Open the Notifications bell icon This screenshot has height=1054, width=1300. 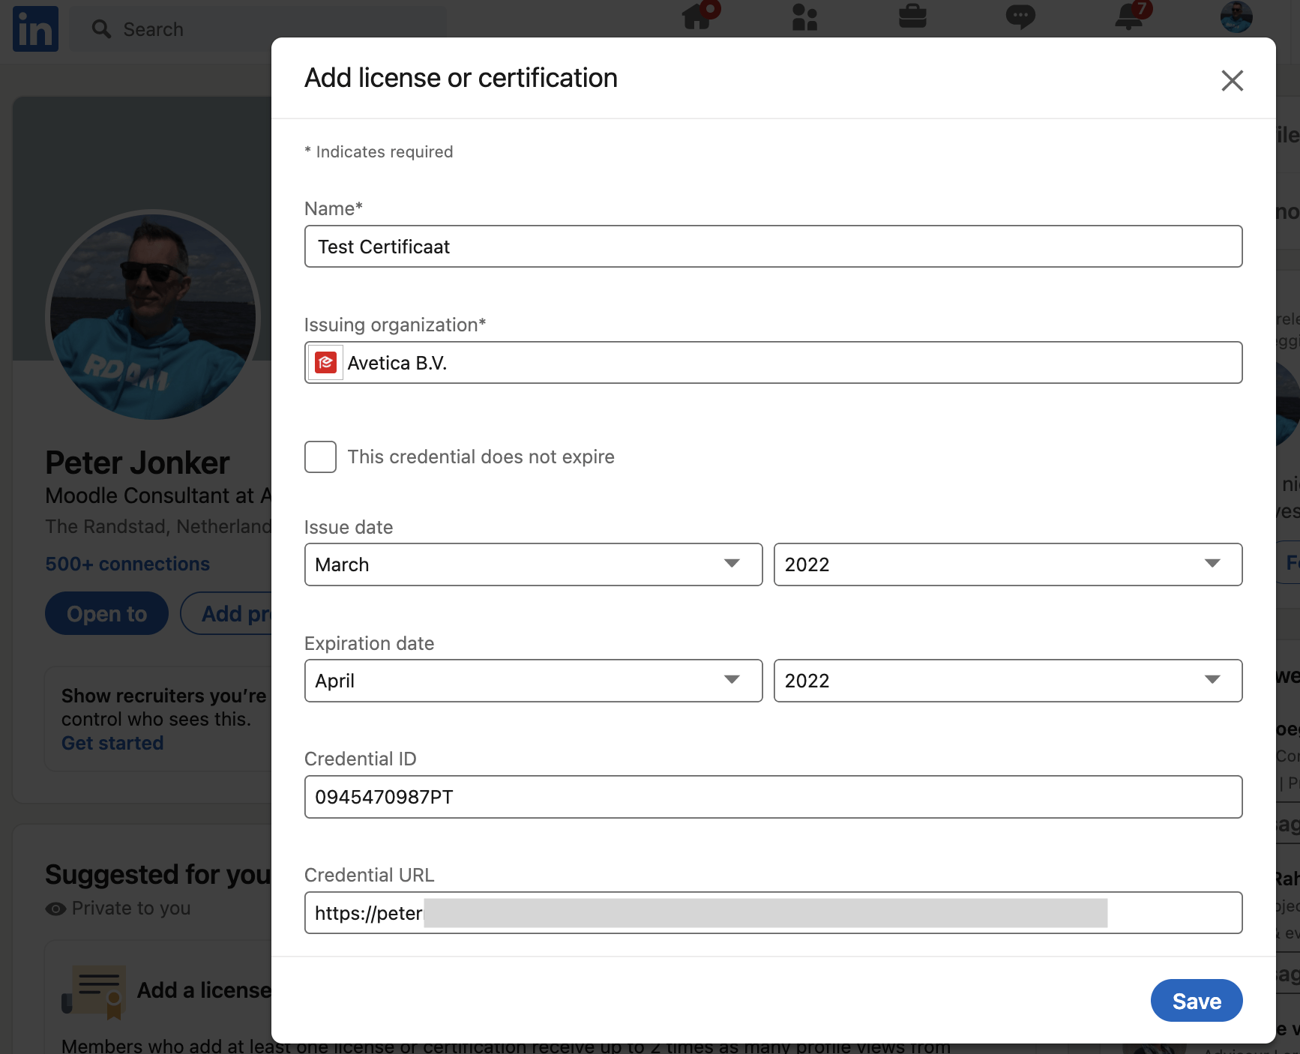point(1129,16)
